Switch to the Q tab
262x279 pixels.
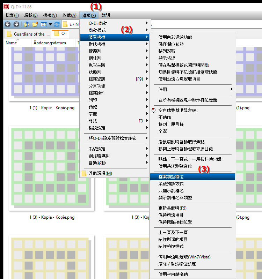[60, 34]
